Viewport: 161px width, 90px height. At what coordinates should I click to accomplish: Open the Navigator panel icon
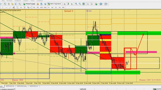tap(12, 4)
